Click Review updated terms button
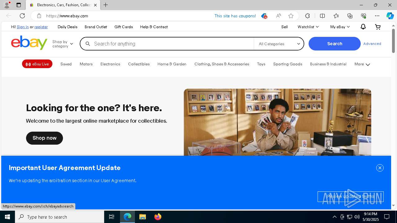The width and height of the screenshot is (397, 223). [350, 196]
